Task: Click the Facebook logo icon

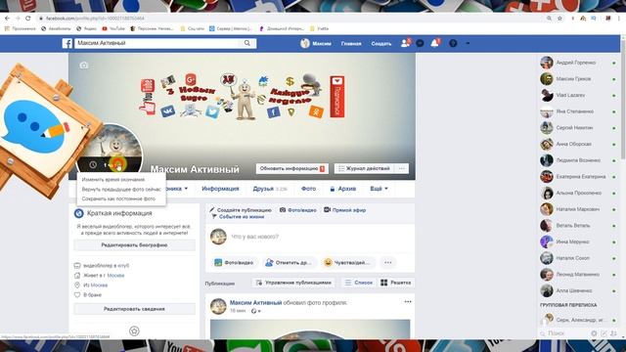Action: point(67,43)
